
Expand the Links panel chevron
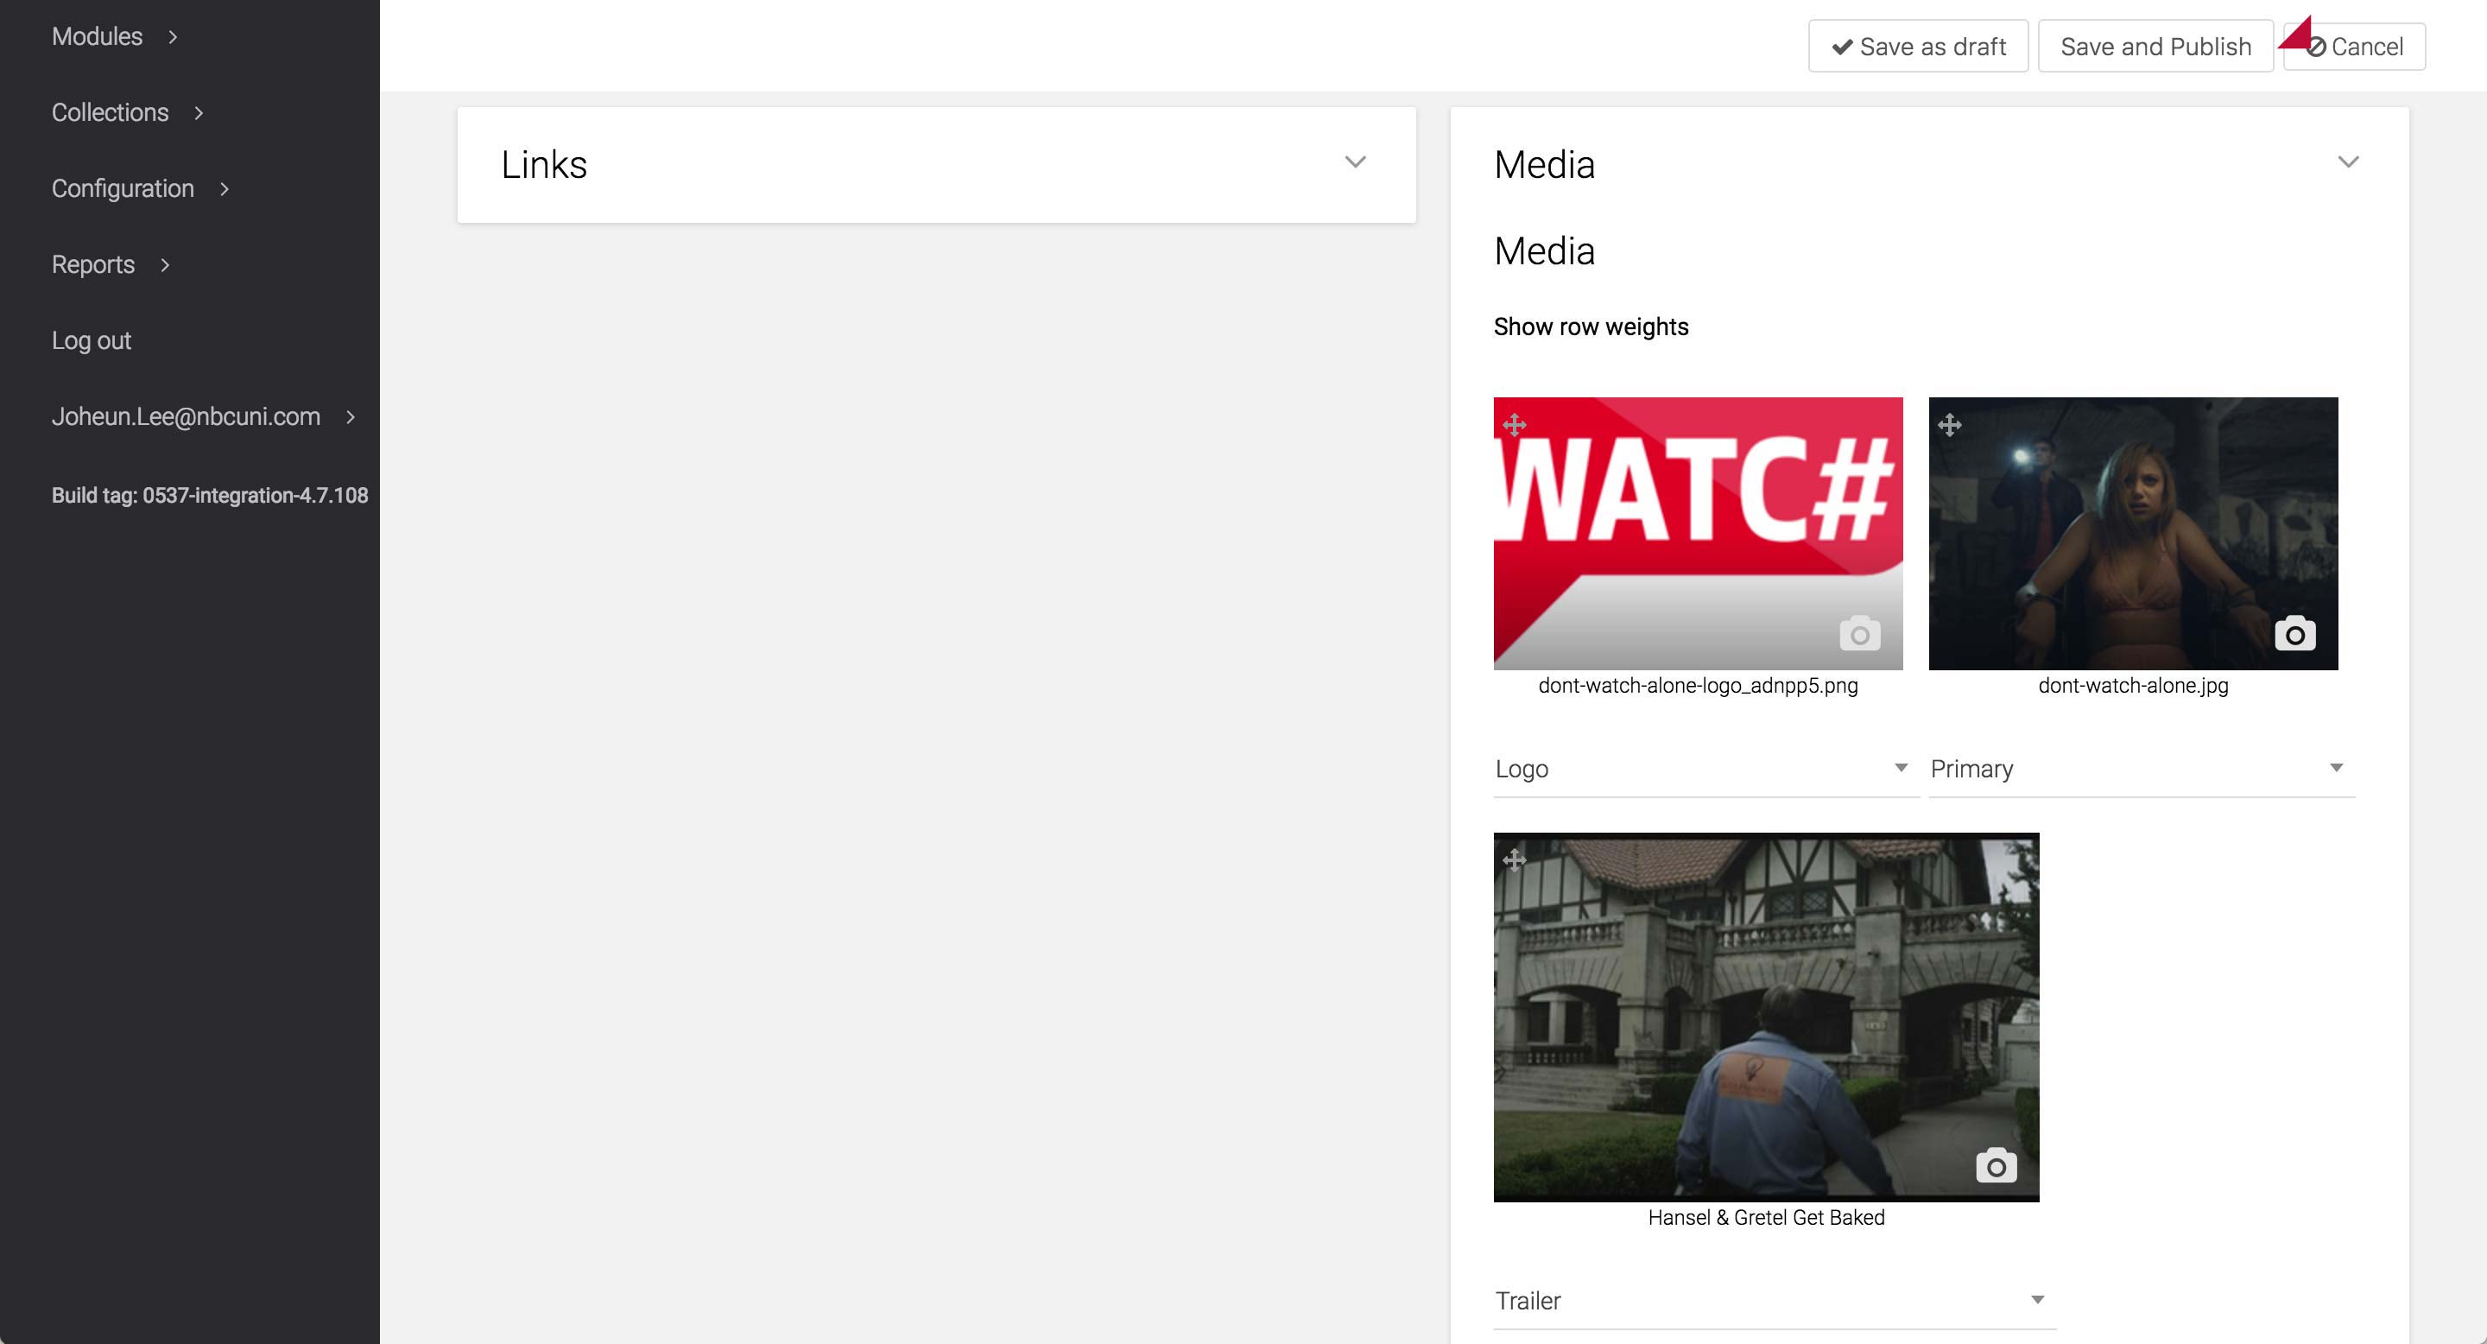tap(1356, 162)
